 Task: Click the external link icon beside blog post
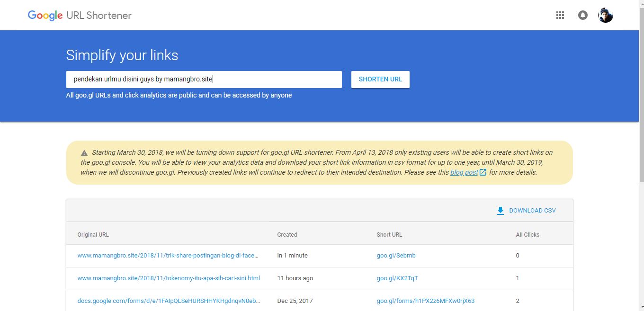point(483,172)
